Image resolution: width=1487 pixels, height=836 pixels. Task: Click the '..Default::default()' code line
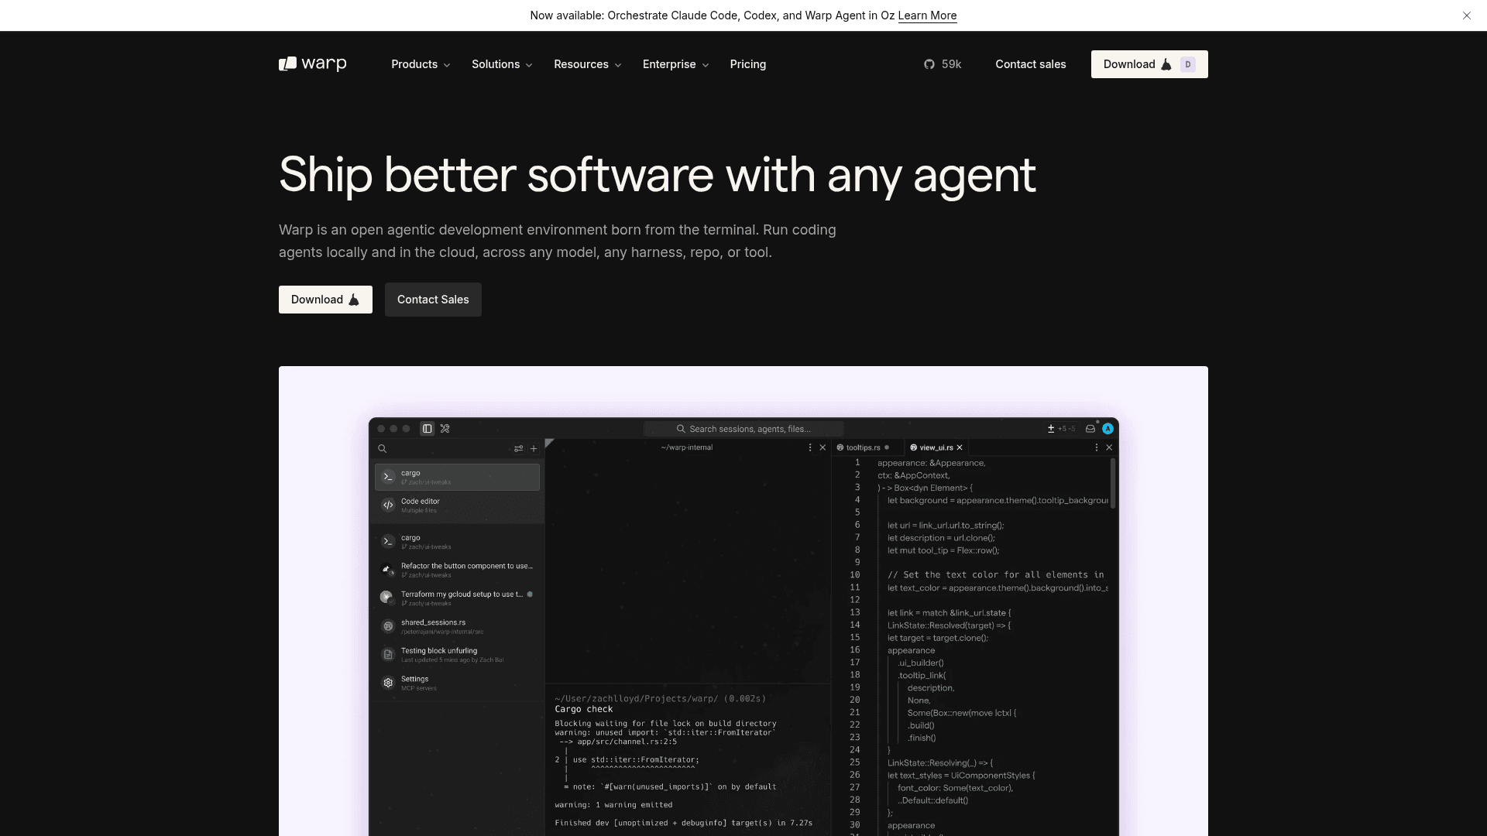933,800
